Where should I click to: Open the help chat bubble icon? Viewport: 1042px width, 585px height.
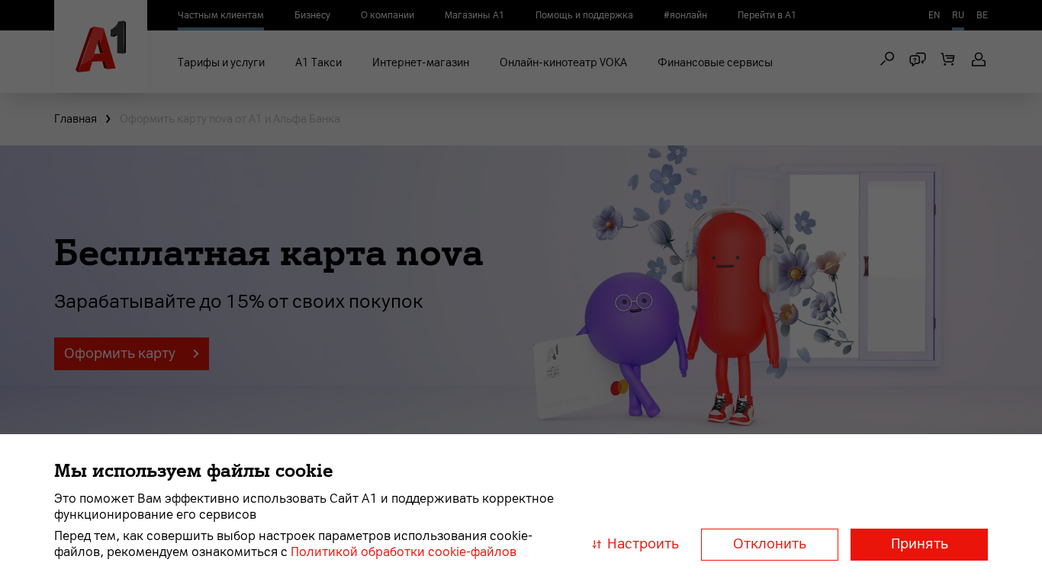tap(918, 59)
